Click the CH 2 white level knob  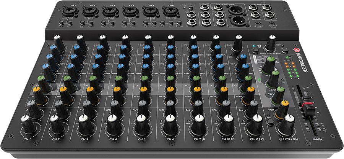(x=57, y=125)
